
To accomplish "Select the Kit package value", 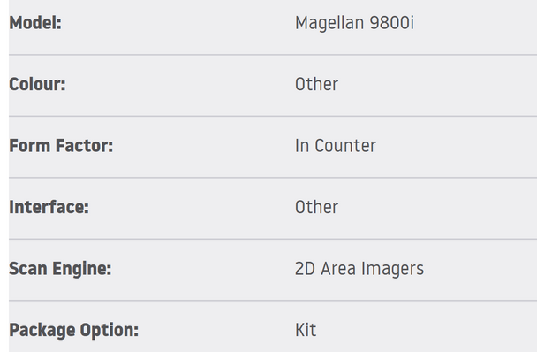I will [306, 330].
